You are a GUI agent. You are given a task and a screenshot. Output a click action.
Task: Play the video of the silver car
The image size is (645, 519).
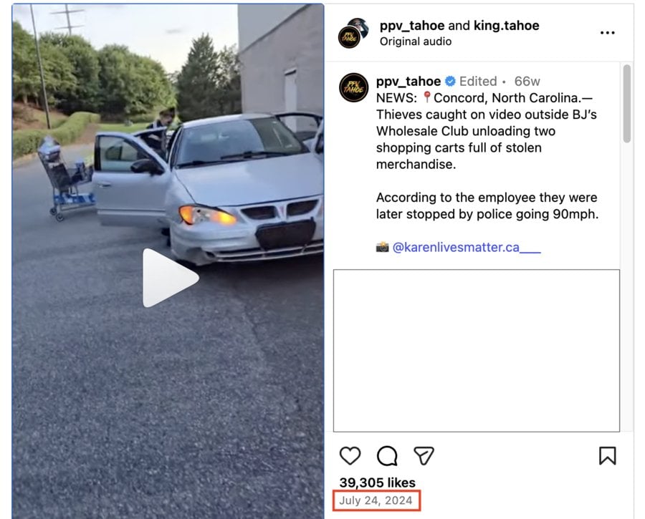pyautogui.click(x=170, y=278)
